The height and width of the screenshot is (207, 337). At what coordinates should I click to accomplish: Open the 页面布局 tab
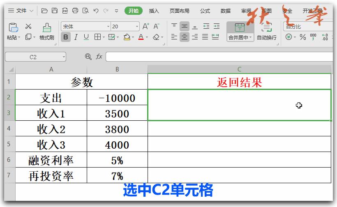179,11
